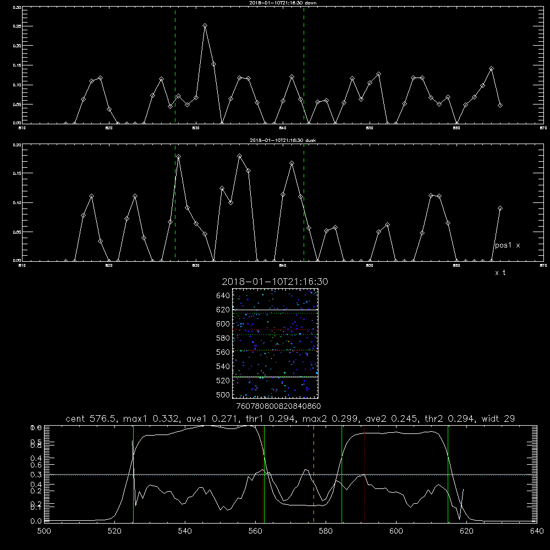Image resolution: width=550 pixels, height=550 pixels.
Task: Click the solid green line at 615 in bottom plot
Action: pyautogui.click(x=448, y=474)
